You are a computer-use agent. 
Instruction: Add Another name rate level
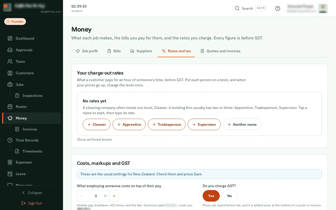click(x=242, y=124)
